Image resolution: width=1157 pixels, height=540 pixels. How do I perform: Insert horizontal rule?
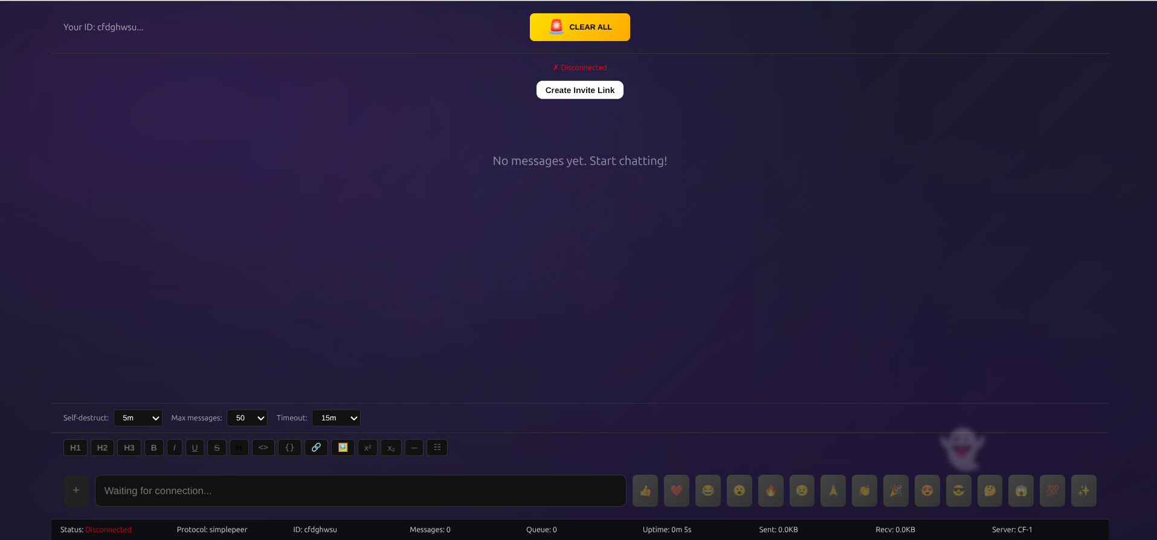point(414,448)
